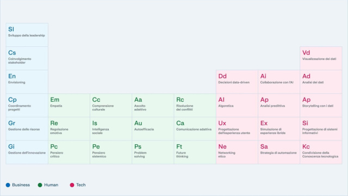Open the Si Progettazione di sistemi informativi tile

click(x=321, y=129)
